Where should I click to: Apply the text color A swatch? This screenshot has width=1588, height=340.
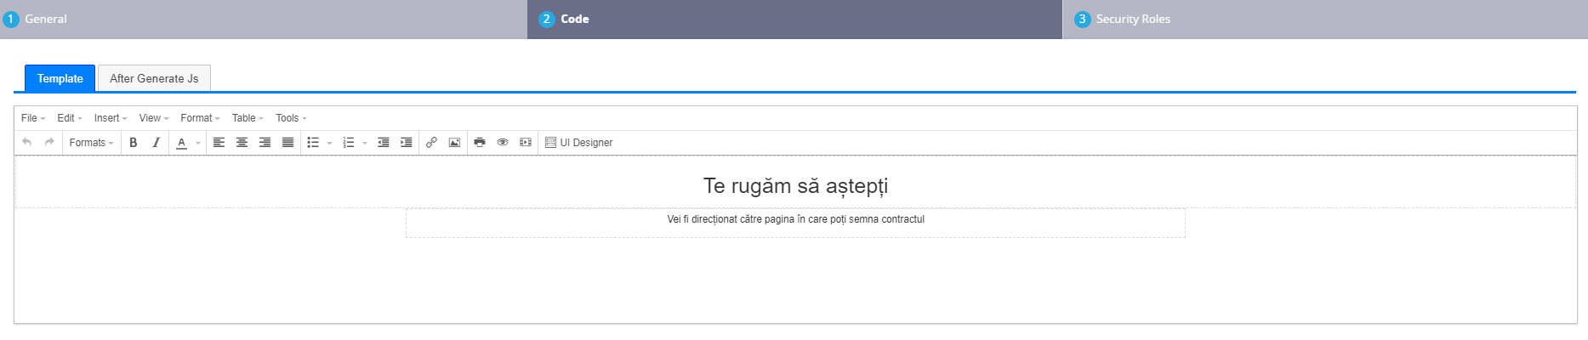tap(181, 143)
